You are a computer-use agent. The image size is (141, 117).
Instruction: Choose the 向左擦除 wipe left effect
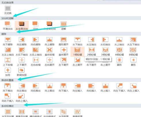22,41
